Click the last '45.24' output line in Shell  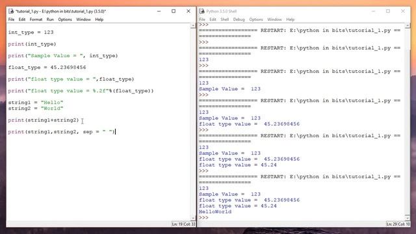tap(238, 206)
